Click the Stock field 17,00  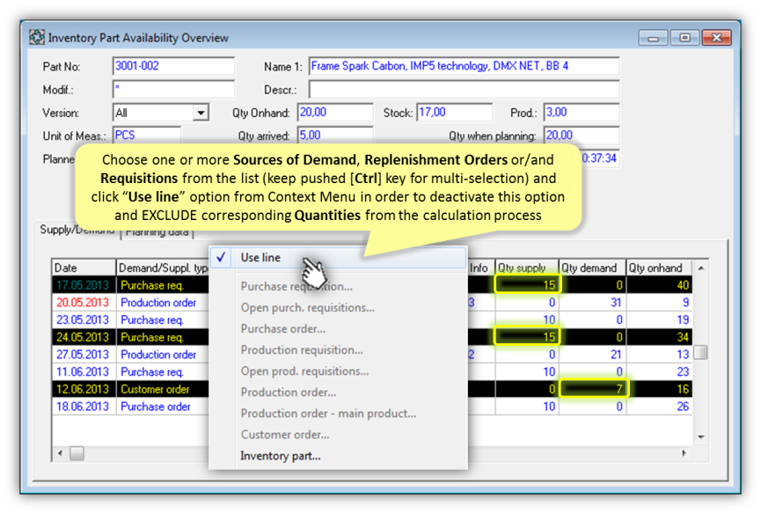[454, 113]
